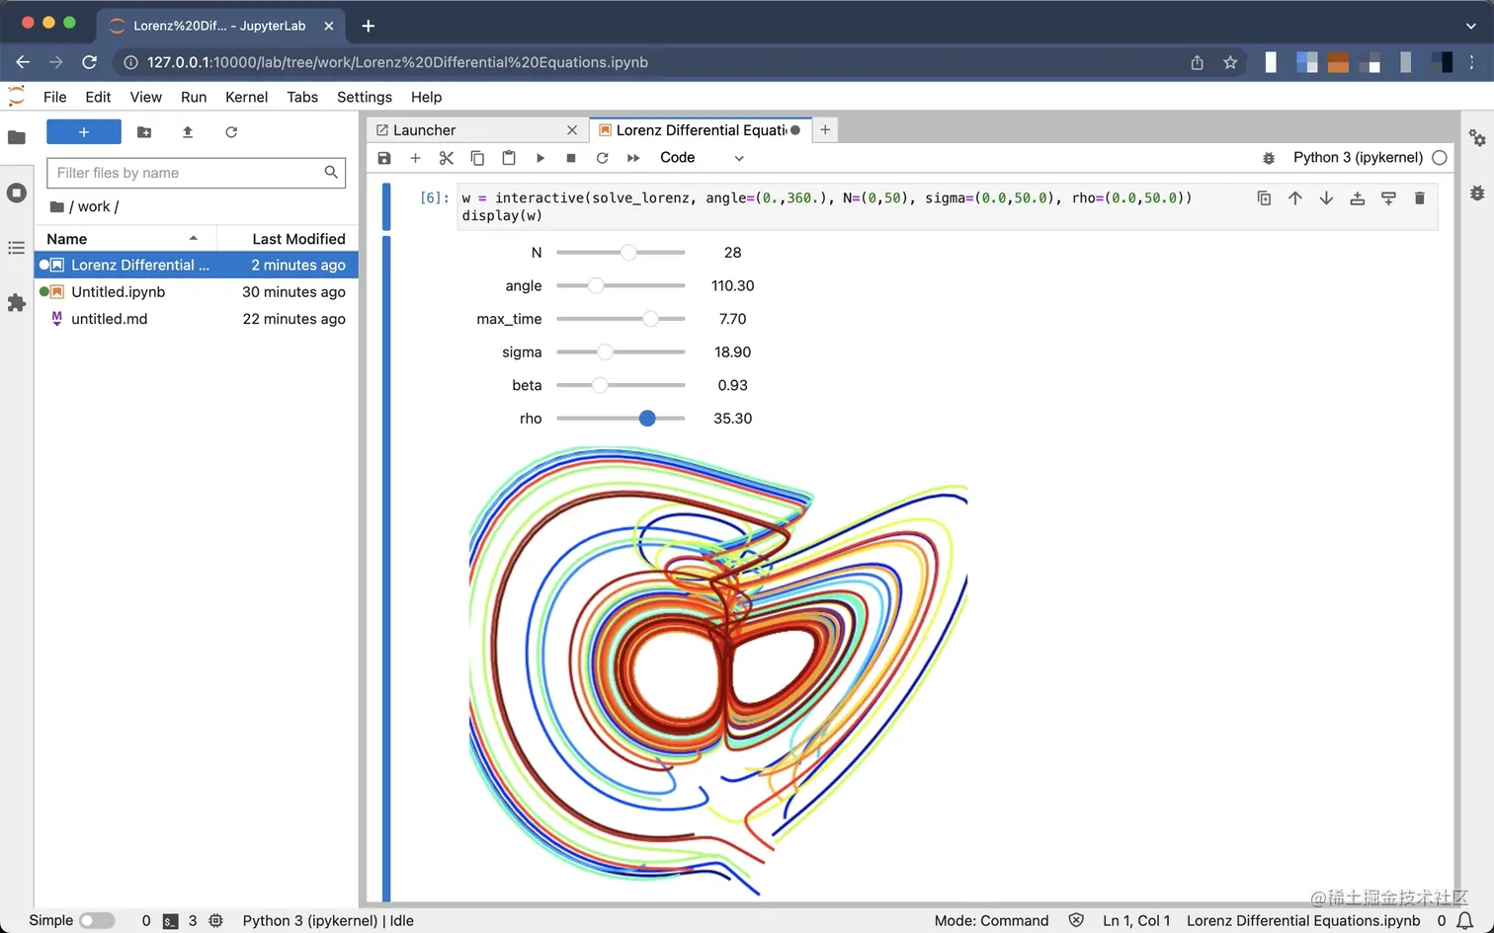Open notifications bell in status bar
Screen dimensions: 1494x933
pyautogui.click(x=1465, y=920)
